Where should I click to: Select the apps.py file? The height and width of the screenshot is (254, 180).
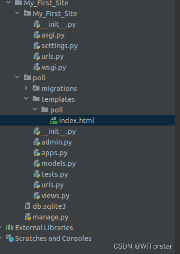55,153
